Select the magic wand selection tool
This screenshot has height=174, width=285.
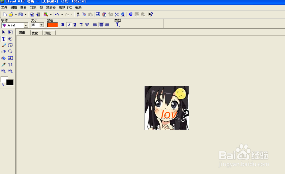coord(10,45)
